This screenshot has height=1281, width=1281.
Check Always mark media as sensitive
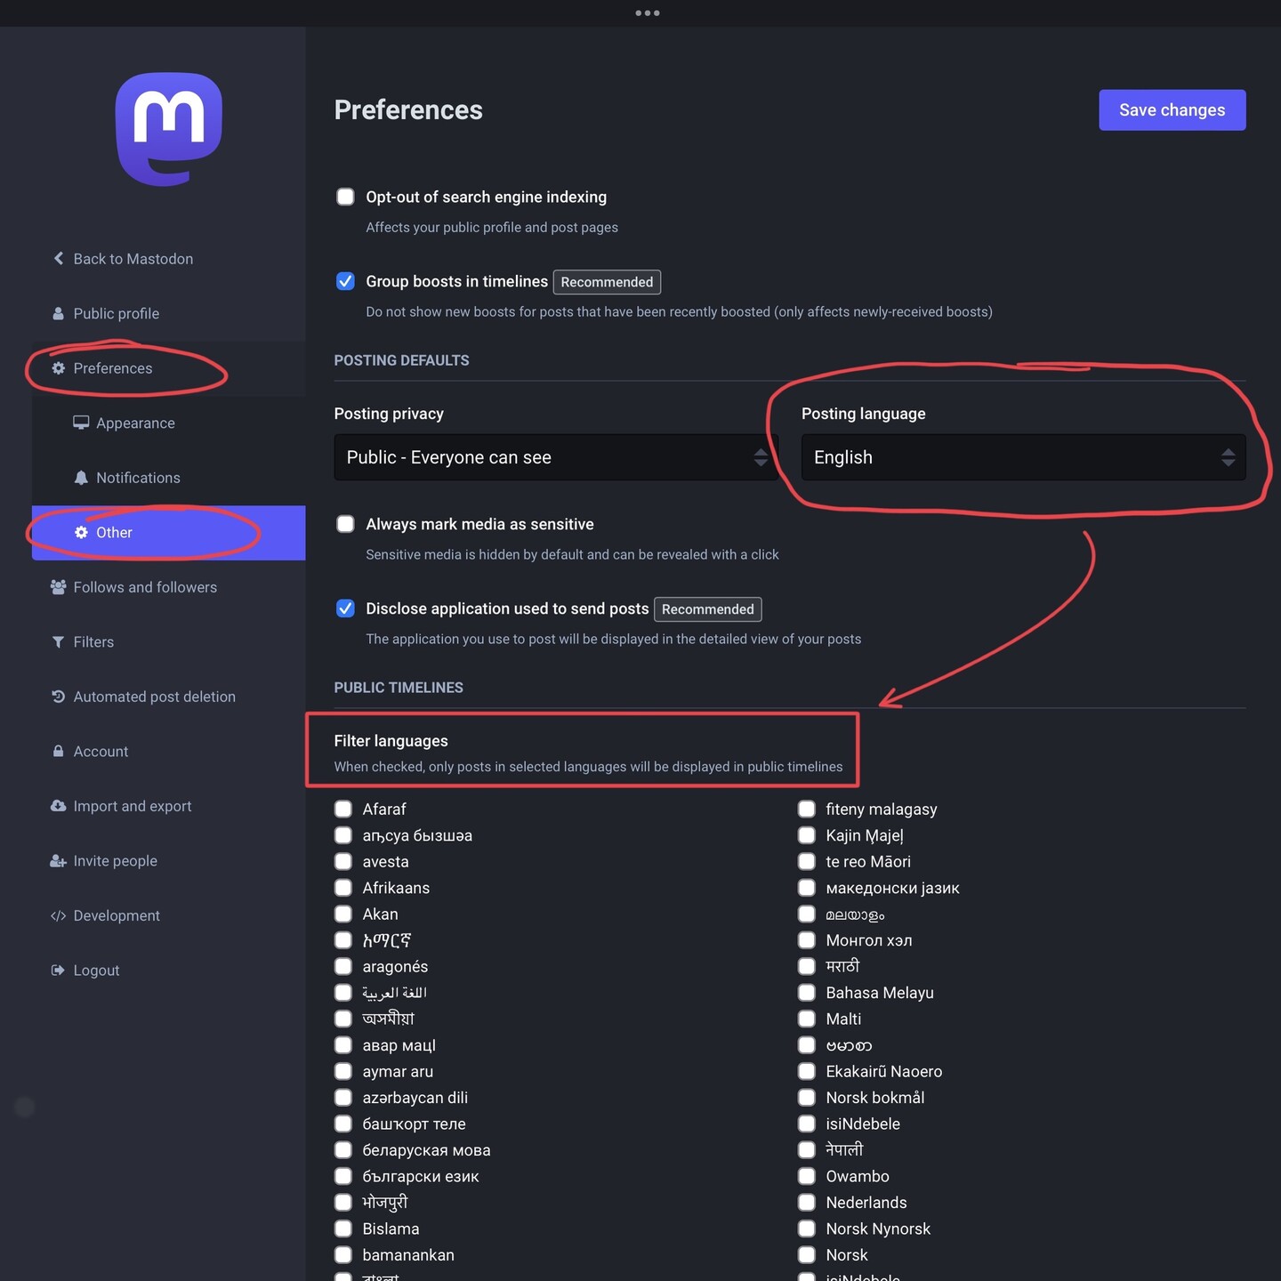[x=345, y=524]
